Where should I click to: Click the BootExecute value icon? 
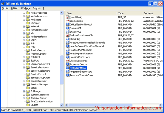tap(68, 21)
